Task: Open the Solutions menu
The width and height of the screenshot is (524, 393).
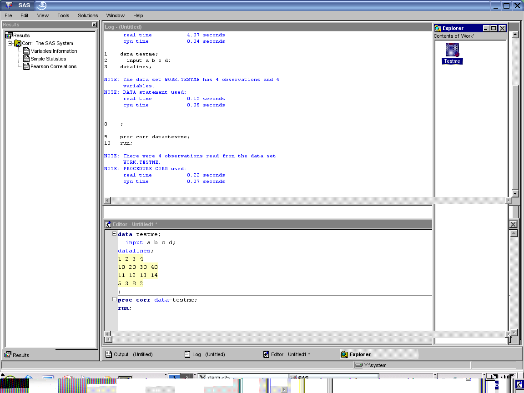Action: 88,15
